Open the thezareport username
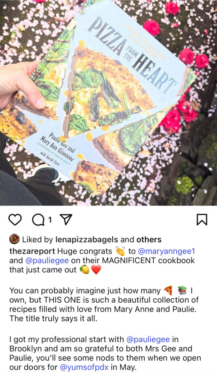 pos(32,251)
